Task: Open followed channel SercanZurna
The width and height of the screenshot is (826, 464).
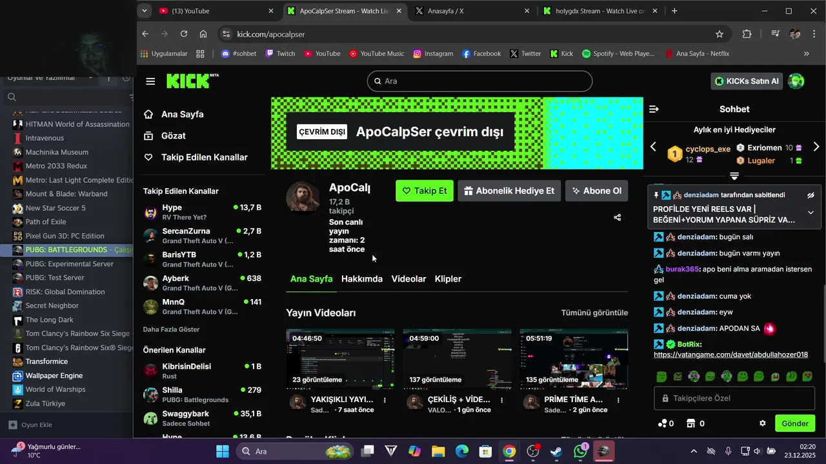Action: [x=202, y=235]
